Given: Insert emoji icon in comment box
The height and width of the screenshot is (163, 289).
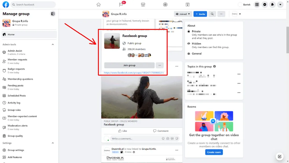Looking at the screenshot, I should tap(163, 139).
